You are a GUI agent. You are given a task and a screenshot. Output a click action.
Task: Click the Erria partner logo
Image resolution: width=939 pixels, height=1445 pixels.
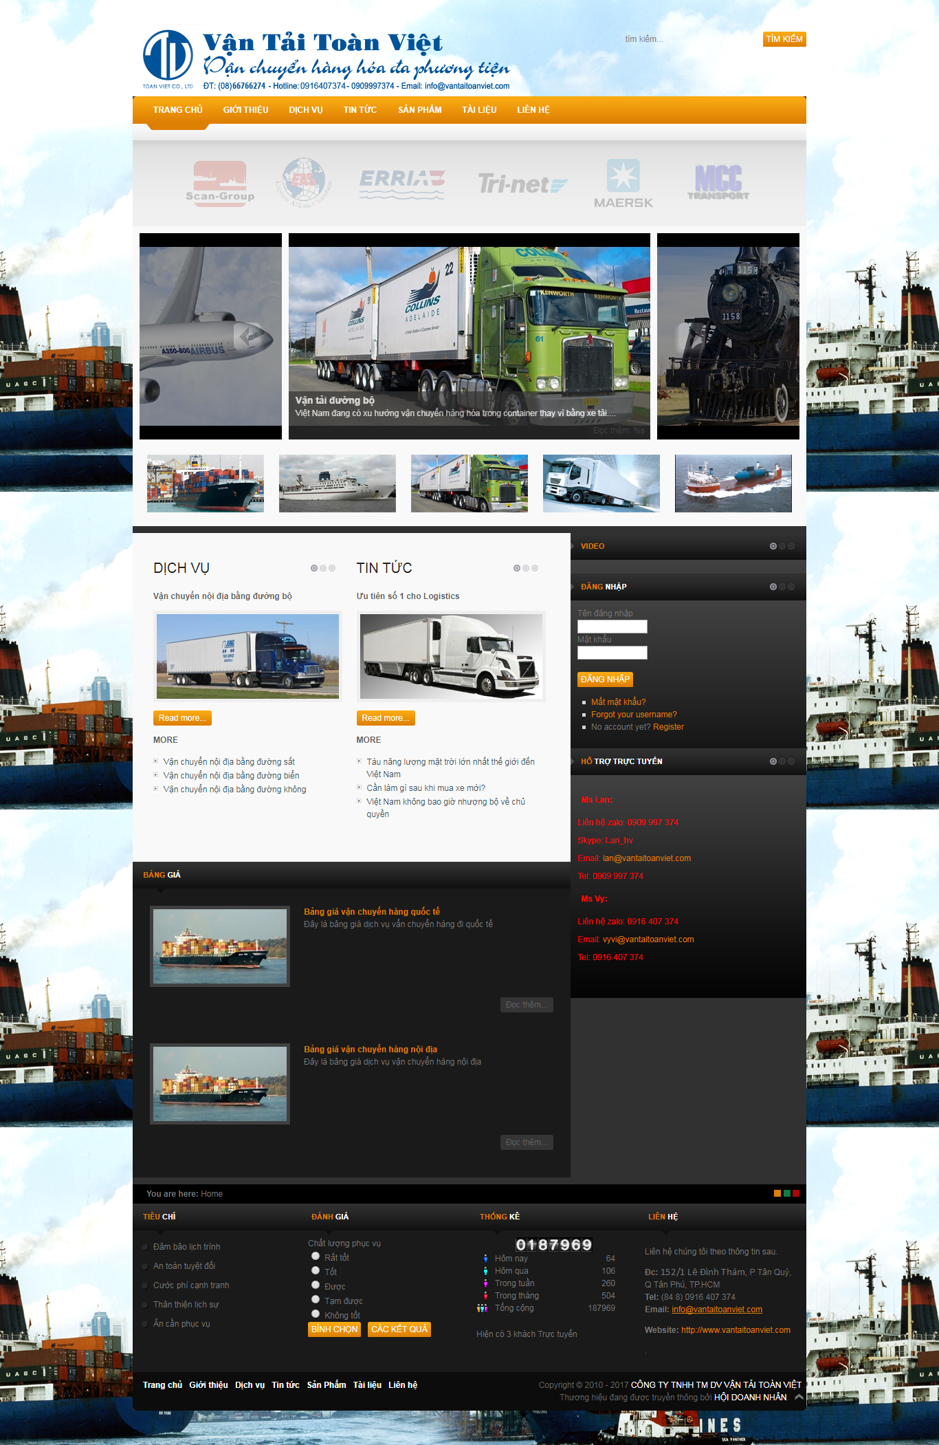402,183
